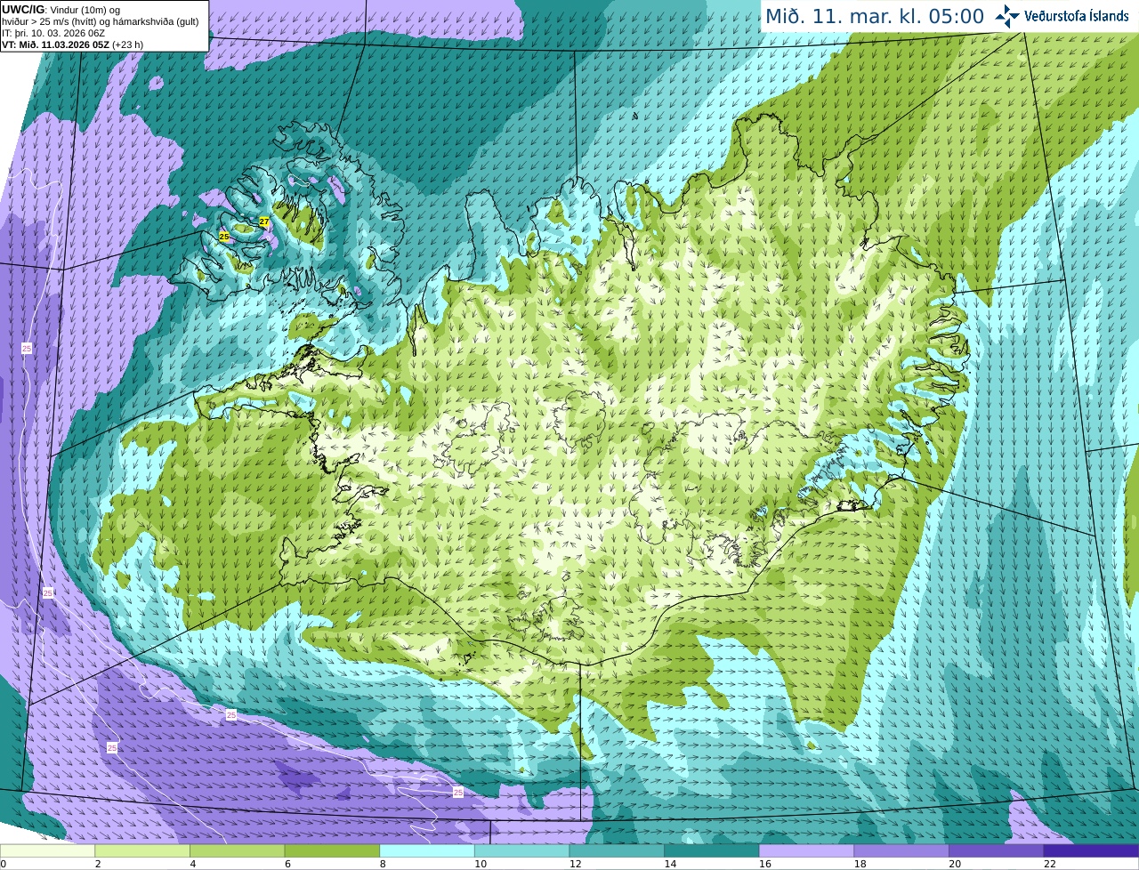The height and width of the screenshot is (870, 1139).
Task: Click the Veðurstofa Íslands name text
Action: click(1077, 16)
